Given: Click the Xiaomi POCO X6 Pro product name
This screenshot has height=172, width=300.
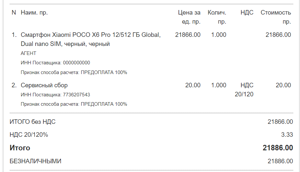Looking at the screenshot, I should click(x=90, y=39).
